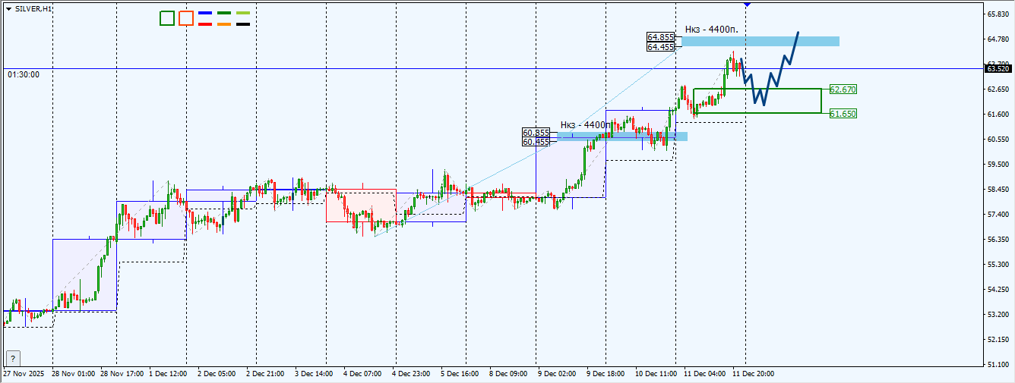Click the 63.520 current price label
Image resolution: width=1015 pixels, height=383 pixels.
point(997,68)
